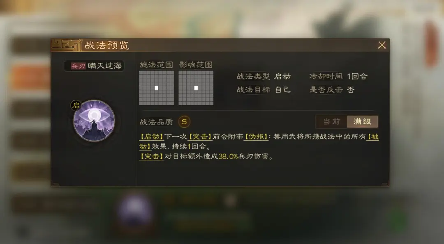Screen dimensions: 444x244
Task: Open the 【启动】 keyword link
Action: coord(152,137)
